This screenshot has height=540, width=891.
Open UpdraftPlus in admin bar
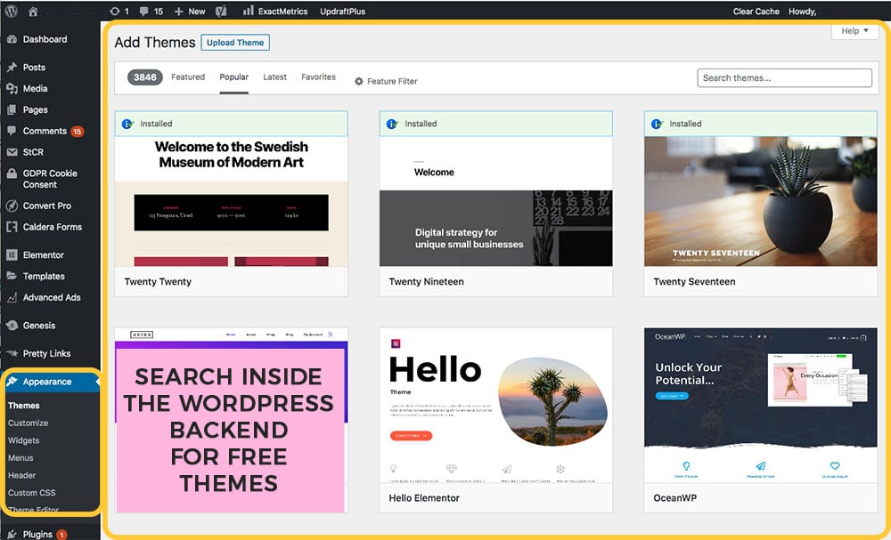click(342, 11)
